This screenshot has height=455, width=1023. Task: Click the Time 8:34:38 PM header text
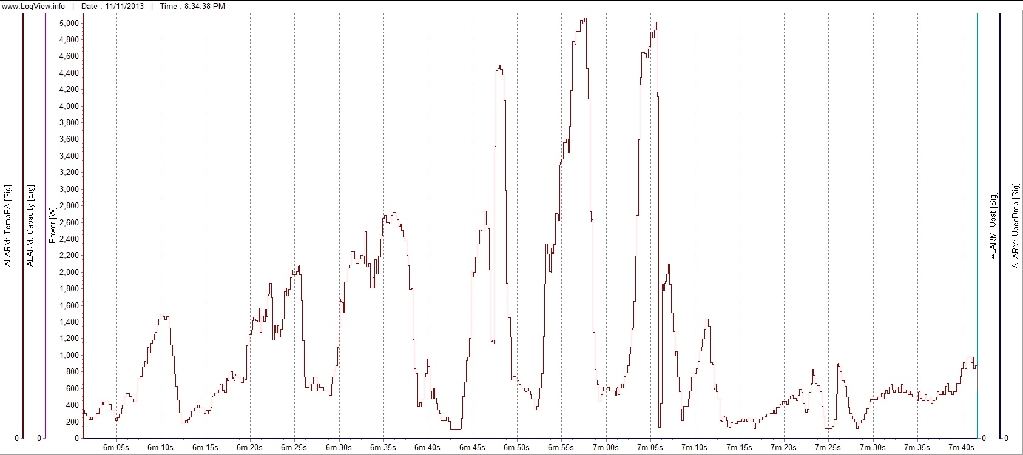(x=192, y=6)
